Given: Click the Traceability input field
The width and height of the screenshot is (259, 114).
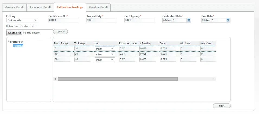Looking at the screenshot, I should pyautogui.click(x=102, y=20).
